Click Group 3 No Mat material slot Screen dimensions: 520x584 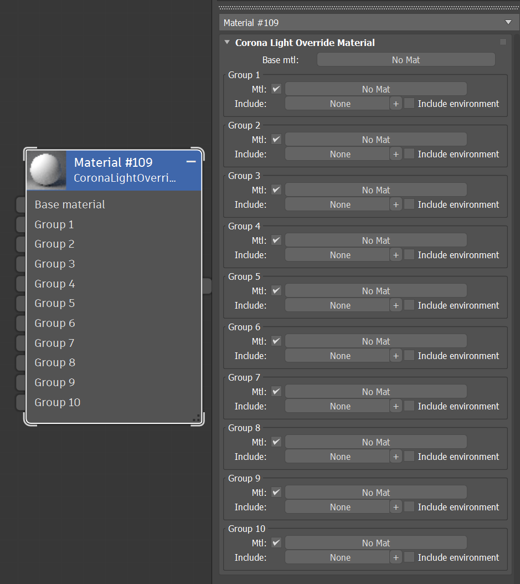[375, 190]
